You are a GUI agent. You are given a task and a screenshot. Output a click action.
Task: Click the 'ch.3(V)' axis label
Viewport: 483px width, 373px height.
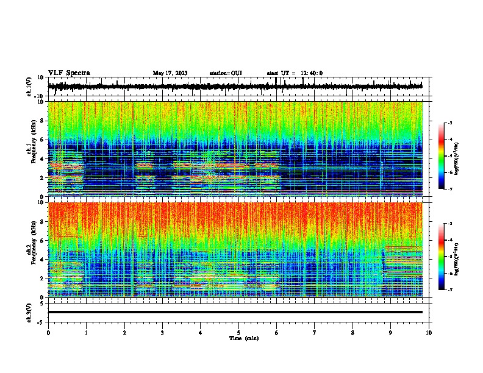(x=29, y=313)
